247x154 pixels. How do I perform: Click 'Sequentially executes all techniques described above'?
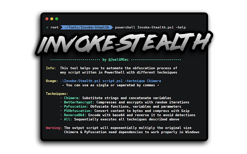tap(127, 119)
